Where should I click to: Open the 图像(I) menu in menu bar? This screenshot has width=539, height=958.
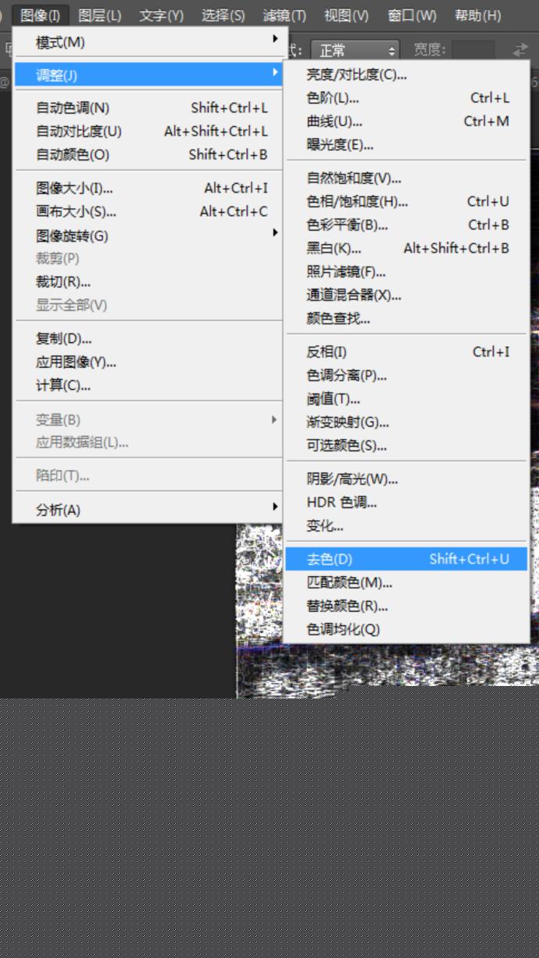[41, 15]
